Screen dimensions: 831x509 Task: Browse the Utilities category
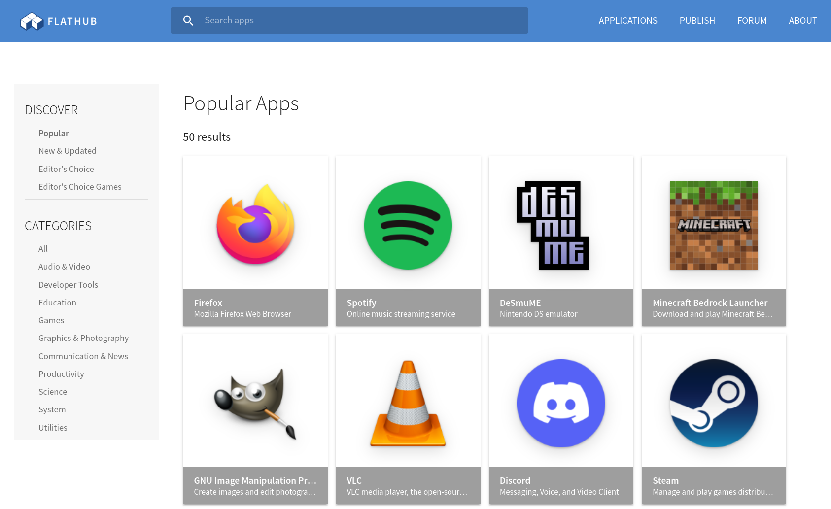pyautogui.click(x=53, y=428)
